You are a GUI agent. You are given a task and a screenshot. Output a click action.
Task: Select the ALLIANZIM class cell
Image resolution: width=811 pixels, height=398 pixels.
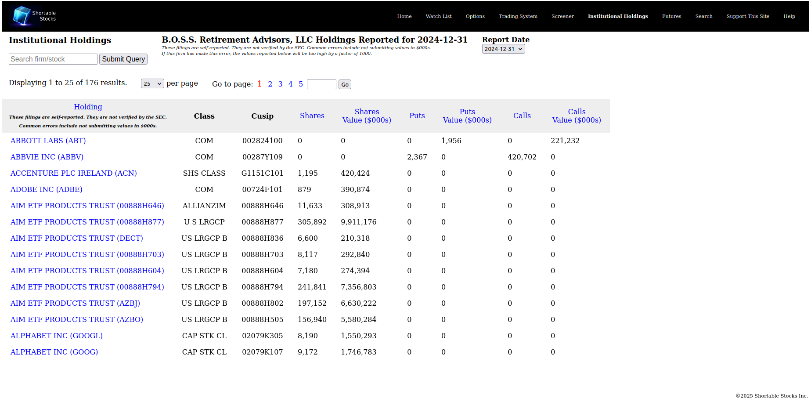click(x=204, y=206)
